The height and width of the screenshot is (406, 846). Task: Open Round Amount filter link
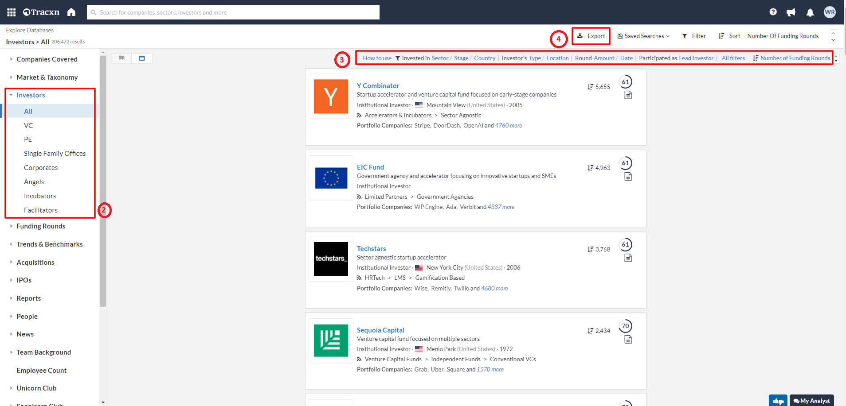click(604, 58)
